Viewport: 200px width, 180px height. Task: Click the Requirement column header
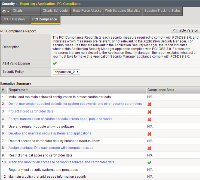19,90
